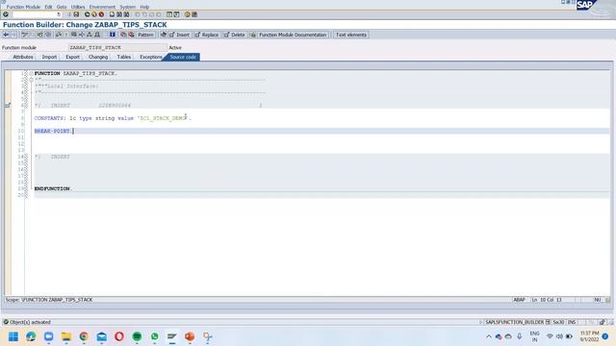Open the Edit menu
The width and height of the screenshot is (616, 346).
pyautogui.click(x=48, y=7)
